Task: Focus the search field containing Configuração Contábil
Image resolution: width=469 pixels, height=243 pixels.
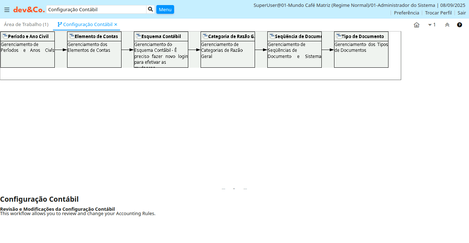Action: click(x=96, y=9)
